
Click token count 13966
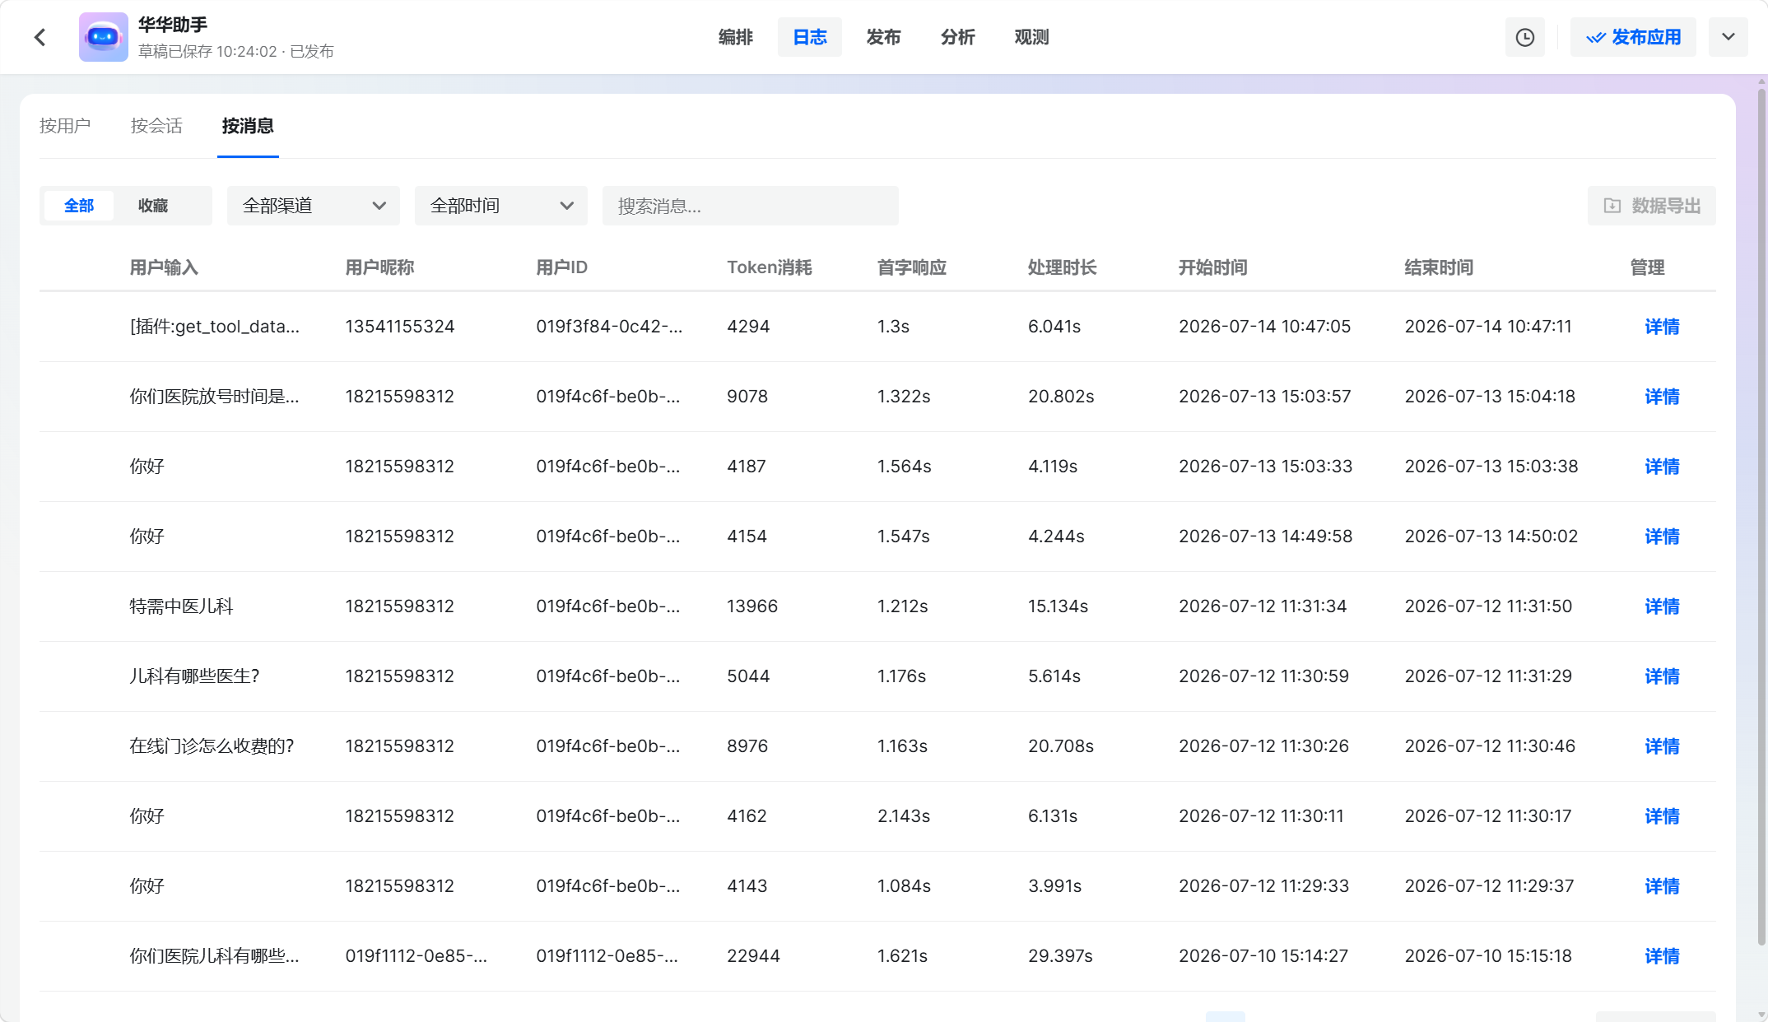point(752,606)
